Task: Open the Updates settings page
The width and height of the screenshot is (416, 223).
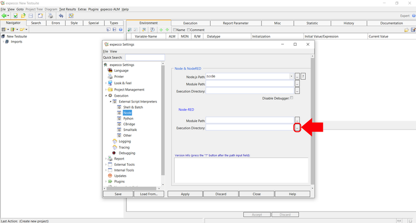Action: click(120, 176)
